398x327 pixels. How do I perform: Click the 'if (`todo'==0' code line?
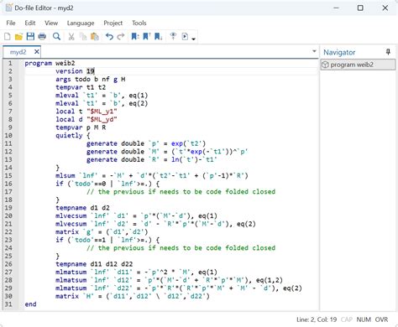[x=107, y=184]
